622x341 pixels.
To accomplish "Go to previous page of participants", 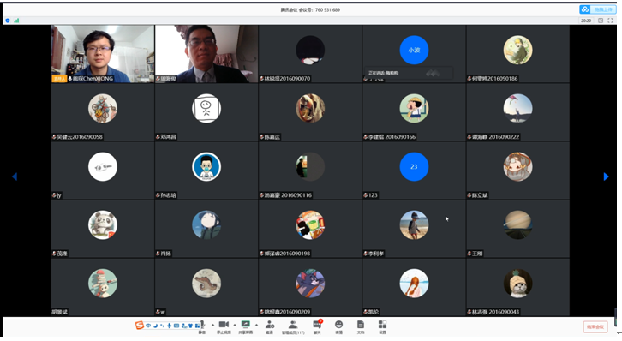I will [15, 176].
